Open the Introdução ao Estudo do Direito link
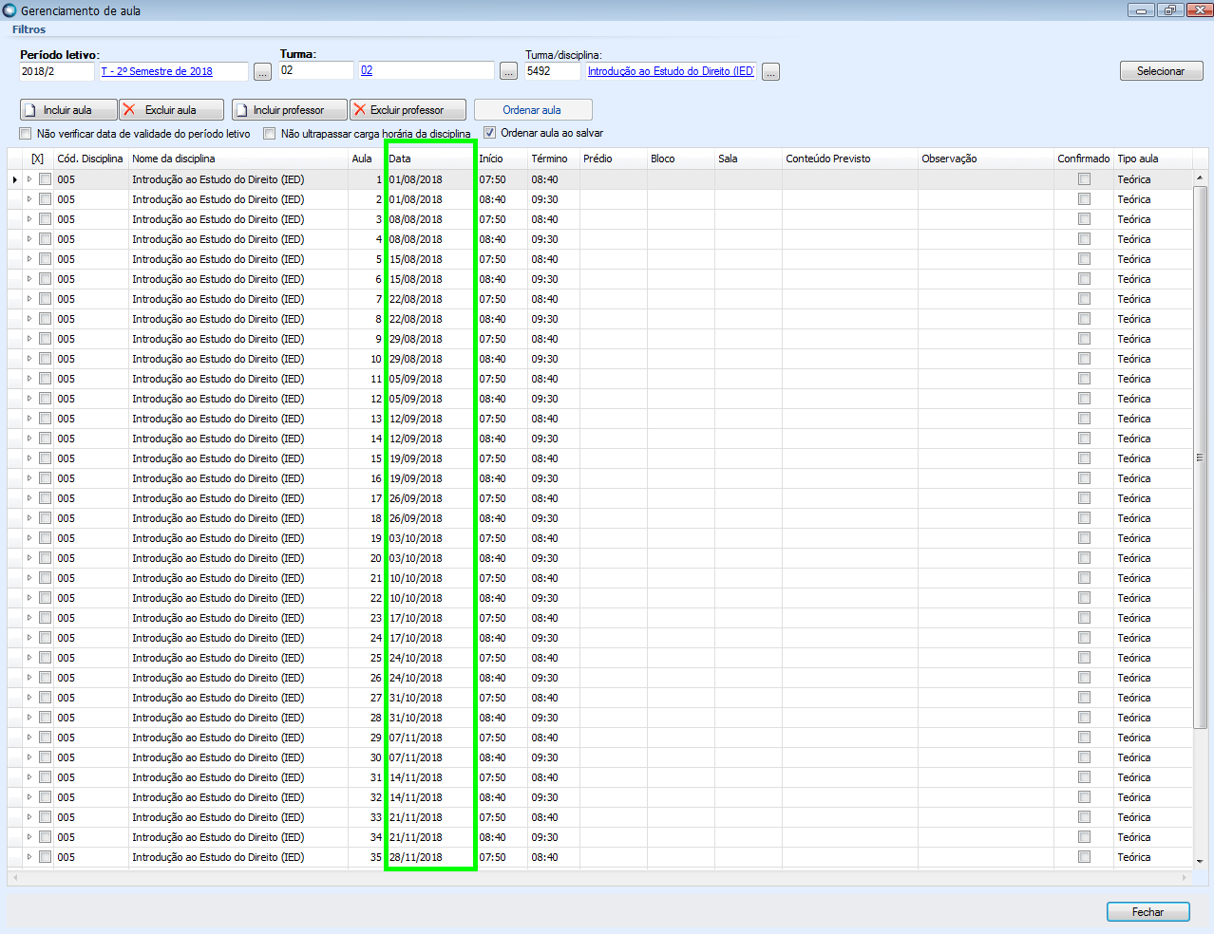The width and height of the screenshot is (1214, 934). point(671,71)
